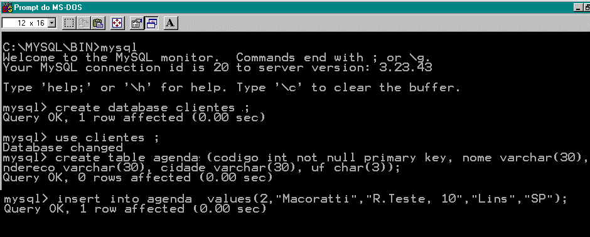Click the Welcome to the MySQL monitor line
590x237 pixels.
tap(217, 58)
